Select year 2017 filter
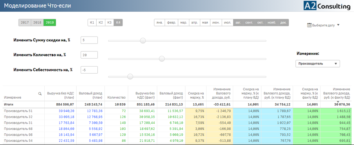 [x=25, y=22]
